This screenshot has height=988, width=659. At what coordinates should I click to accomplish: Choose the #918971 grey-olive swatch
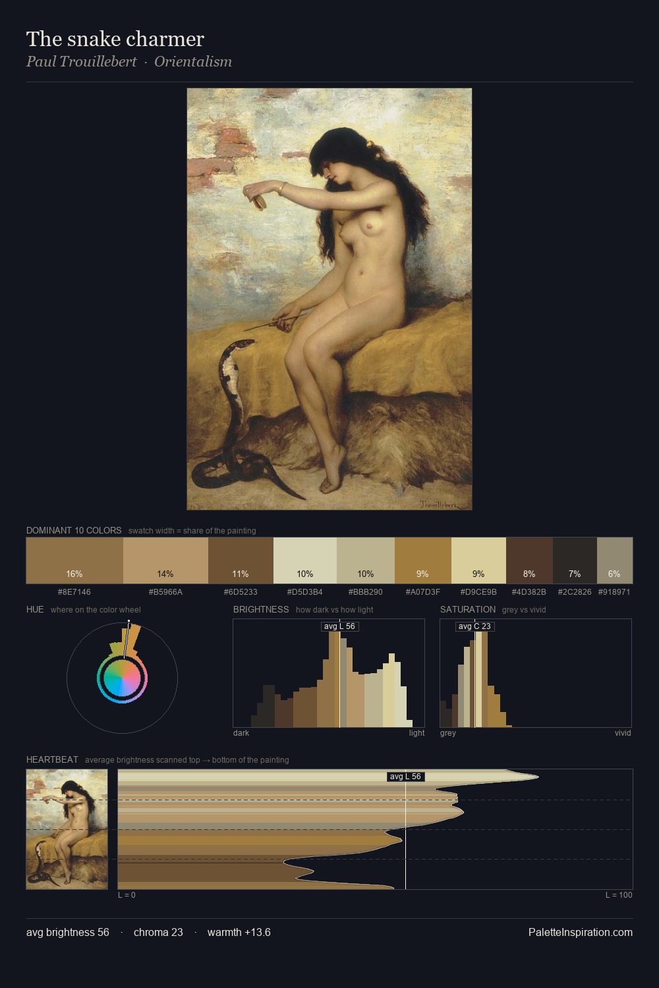(615, 561)
